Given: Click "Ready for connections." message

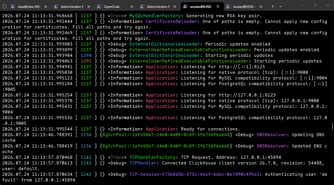Looking at the screenshot, I should pos(210,129).
